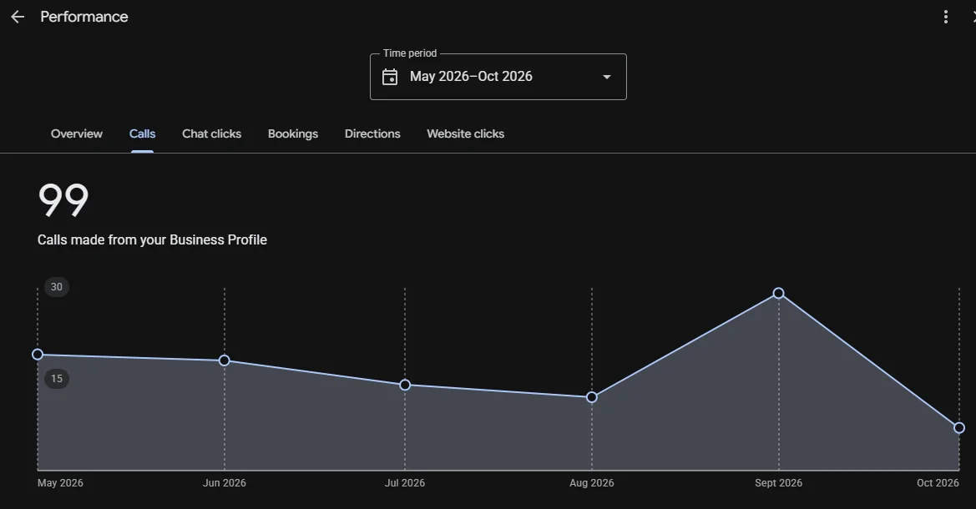The height and width of the screenshot is (509, 976).
Task: Switch to the Bookings tab
Action: (x=293, y=134)
